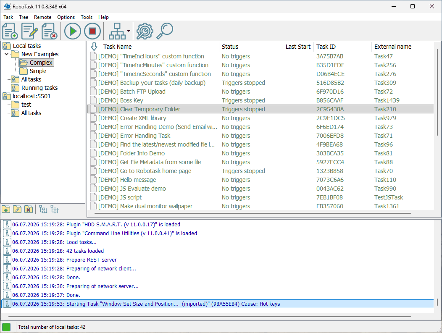Viewport: 442px width, 333px height.
Task: Open the Tools menu
Action: point(86,17)
